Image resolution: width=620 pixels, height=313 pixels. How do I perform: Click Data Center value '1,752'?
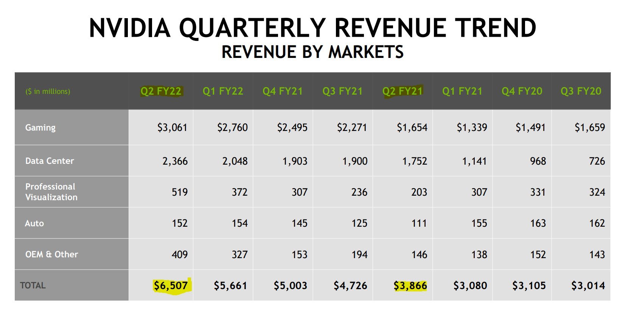(415, 161)
